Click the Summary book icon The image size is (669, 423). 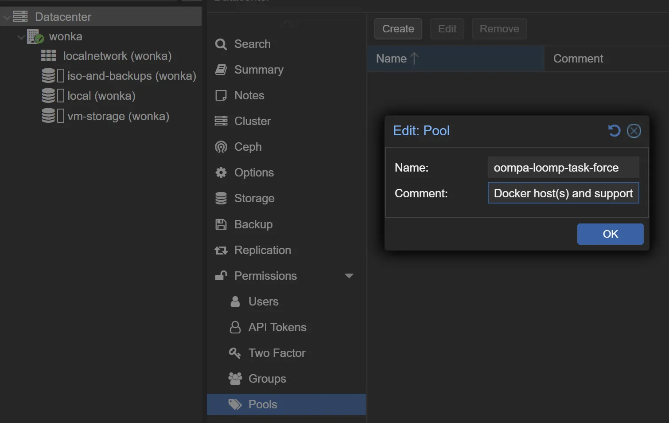coord(221,70)
